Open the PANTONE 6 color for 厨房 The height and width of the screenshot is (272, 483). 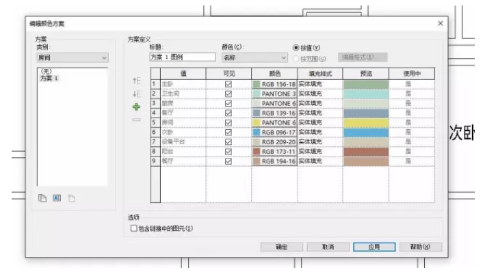[274, 103]
